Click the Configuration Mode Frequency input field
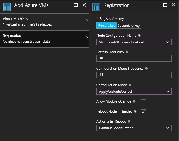This screenshot has height=141, width=179. click(134, 75)
